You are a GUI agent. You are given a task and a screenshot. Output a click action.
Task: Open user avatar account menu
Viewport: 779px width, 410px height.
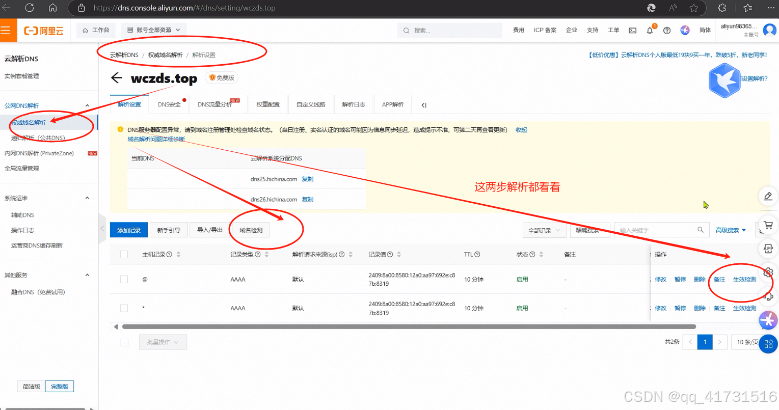pos(769,30)
